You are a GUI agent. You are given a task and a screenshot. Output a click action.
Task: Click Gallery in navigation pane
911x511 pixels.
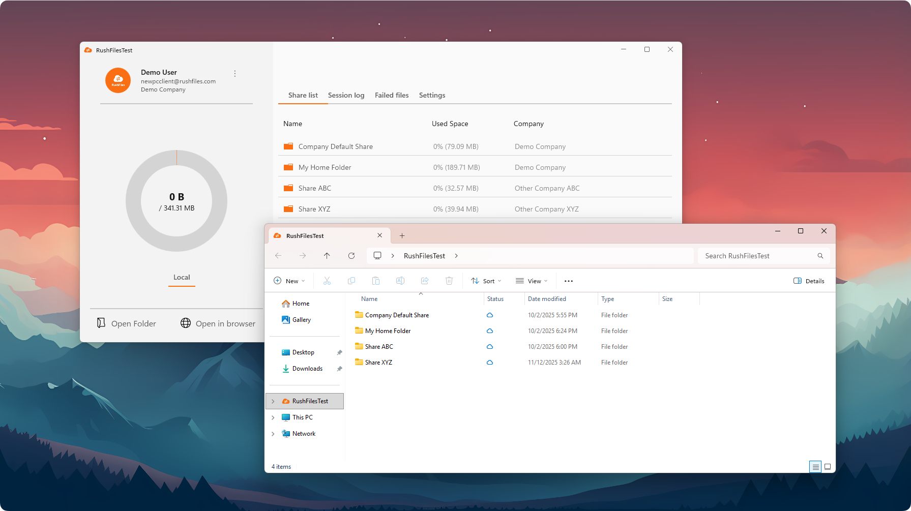[296, 320]
